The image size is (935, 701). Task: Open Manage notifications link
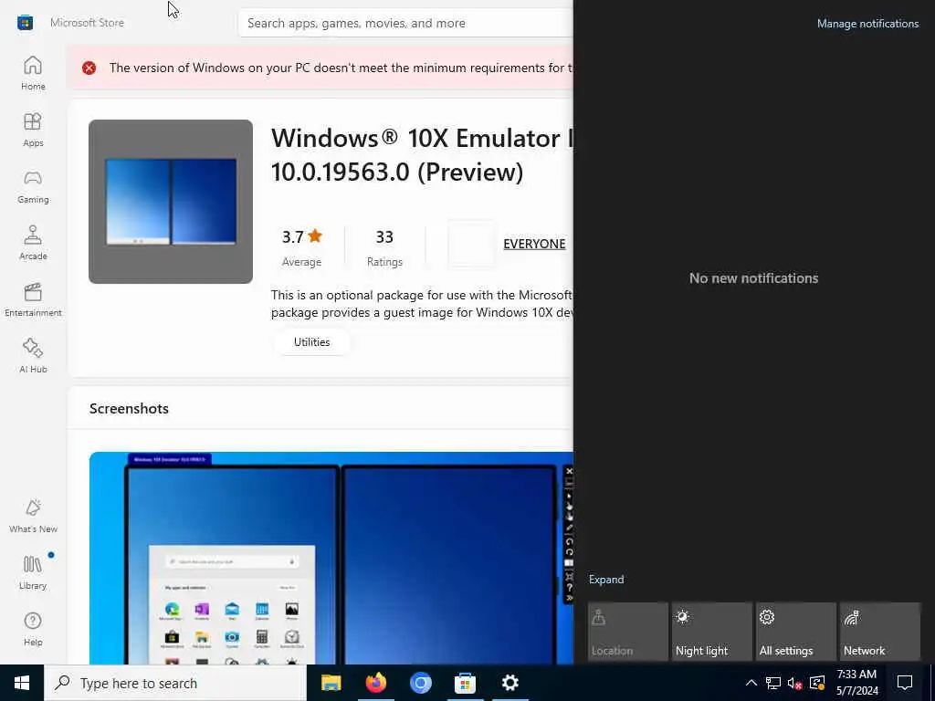867,24
